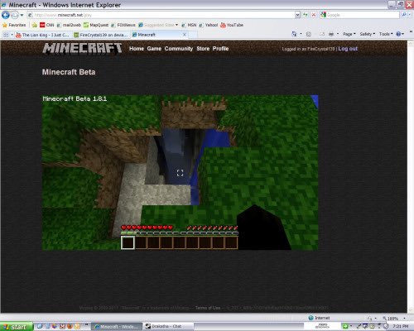Go back with the browser Back arrow

point(5,15)
